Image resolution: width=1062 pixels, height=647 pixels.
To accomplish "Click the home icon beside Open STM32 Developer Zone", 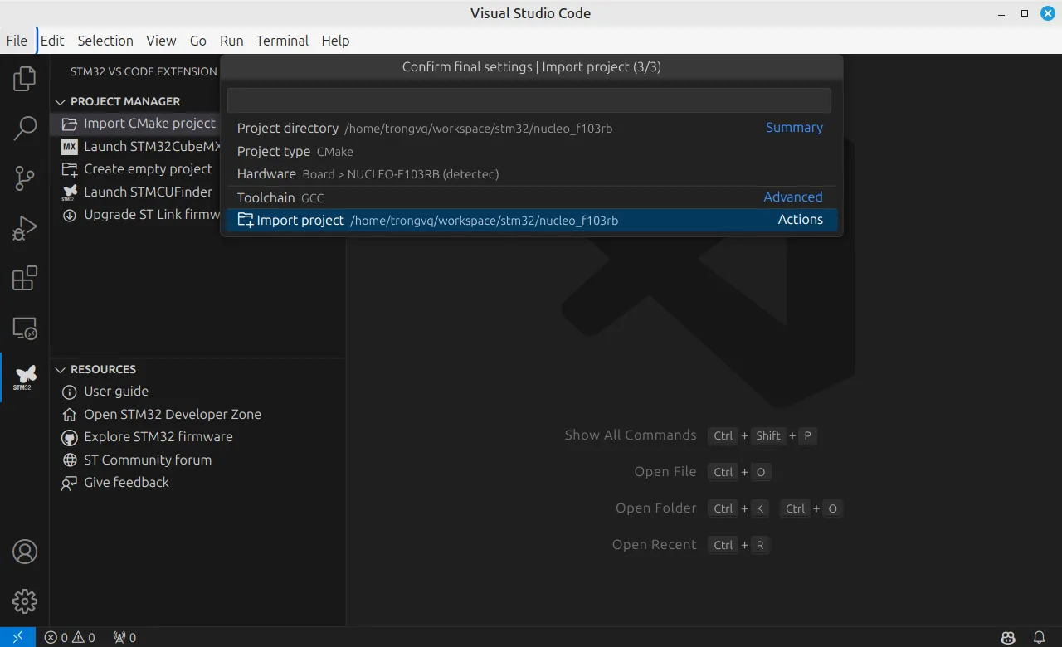I will click(x=70, y=414).
